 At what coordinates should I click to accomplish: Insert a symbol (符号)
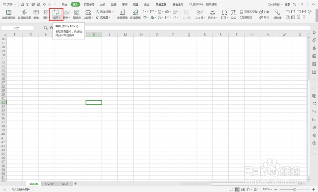pyautogui.click(x=224, y=14)
